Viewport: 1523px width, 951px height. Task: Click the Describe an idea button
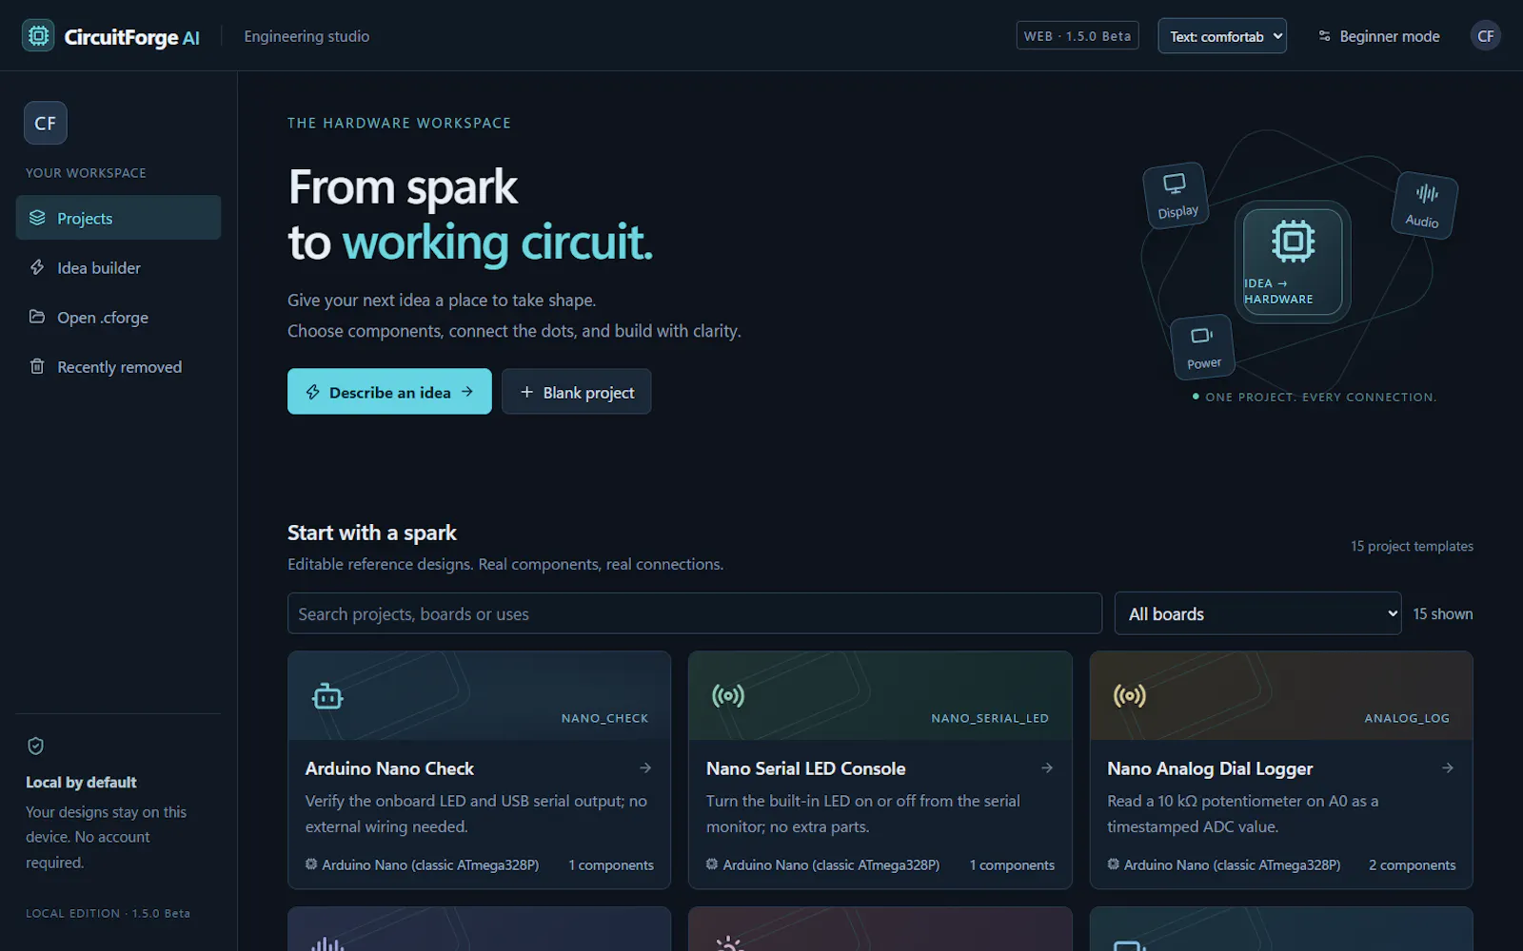point(389,392)
